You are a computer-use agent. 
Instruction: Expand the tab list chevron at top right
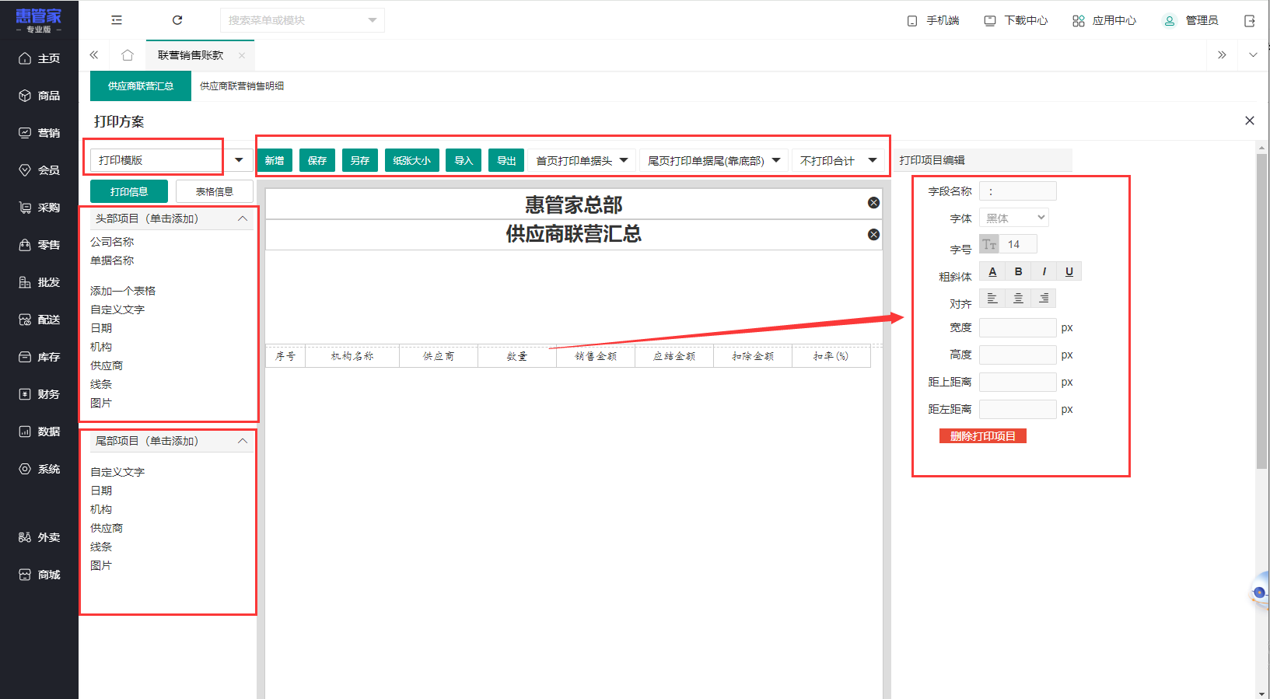coord(1253,55)
